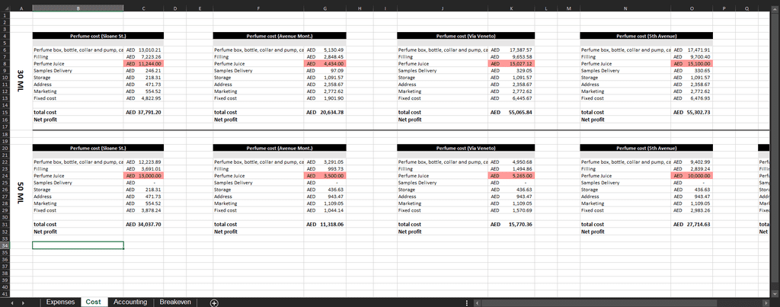Select column C header

click(144, 8)
